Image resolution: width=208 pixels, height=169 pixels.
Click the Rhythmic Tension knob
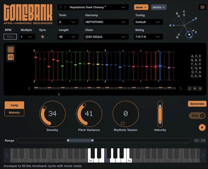(x=126, y=114)
